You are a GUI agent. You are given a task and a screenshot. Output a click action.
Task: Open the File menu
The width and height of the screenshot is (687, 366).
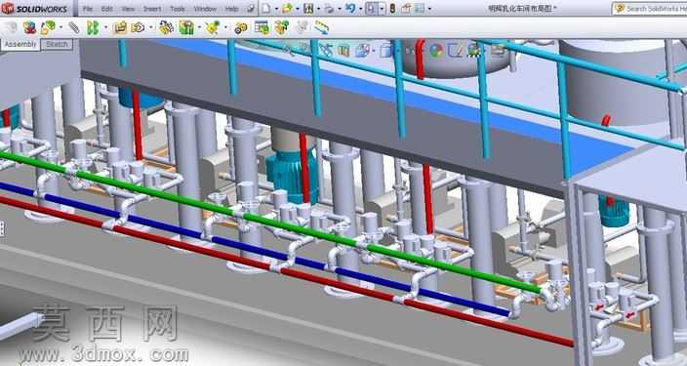pos(88,9)
